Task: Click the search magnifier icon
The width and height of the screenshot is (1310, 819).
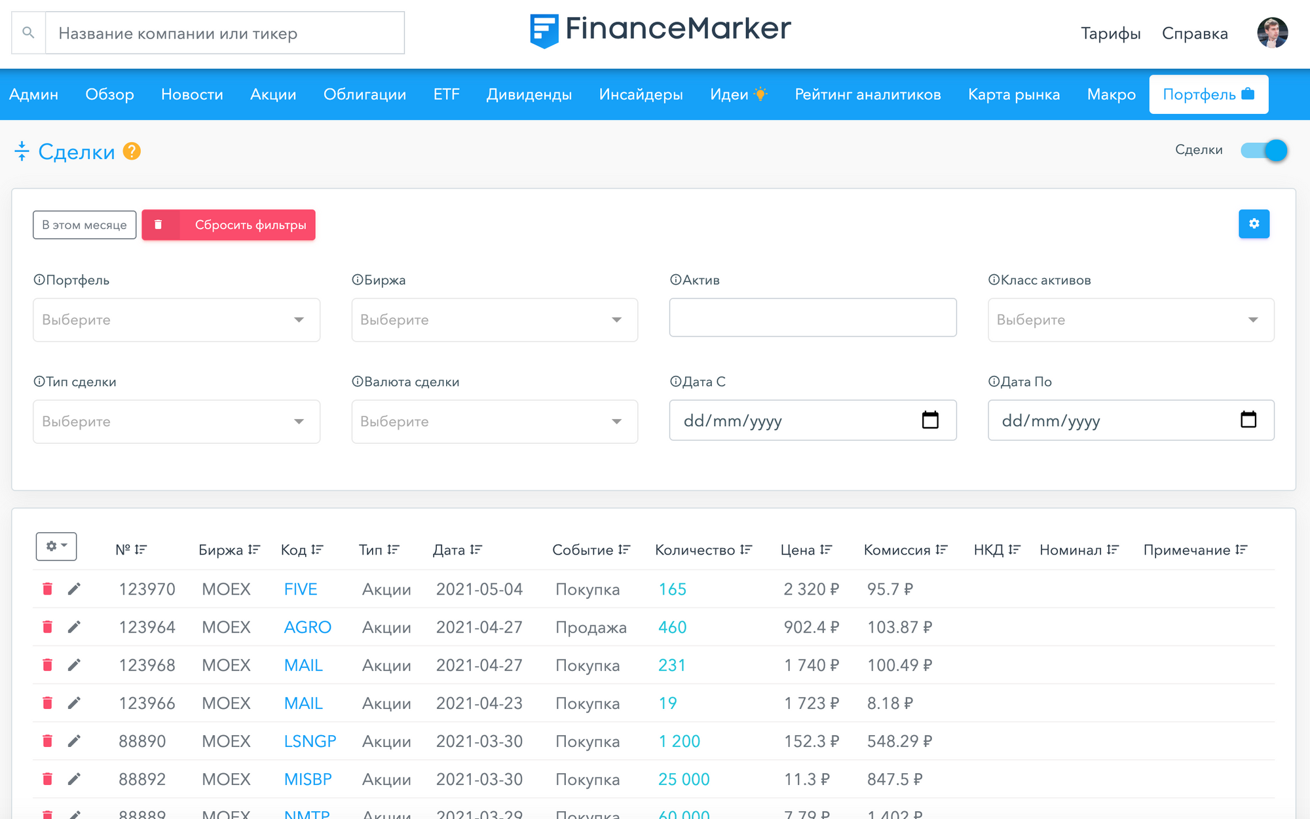Action: point(28,33)
